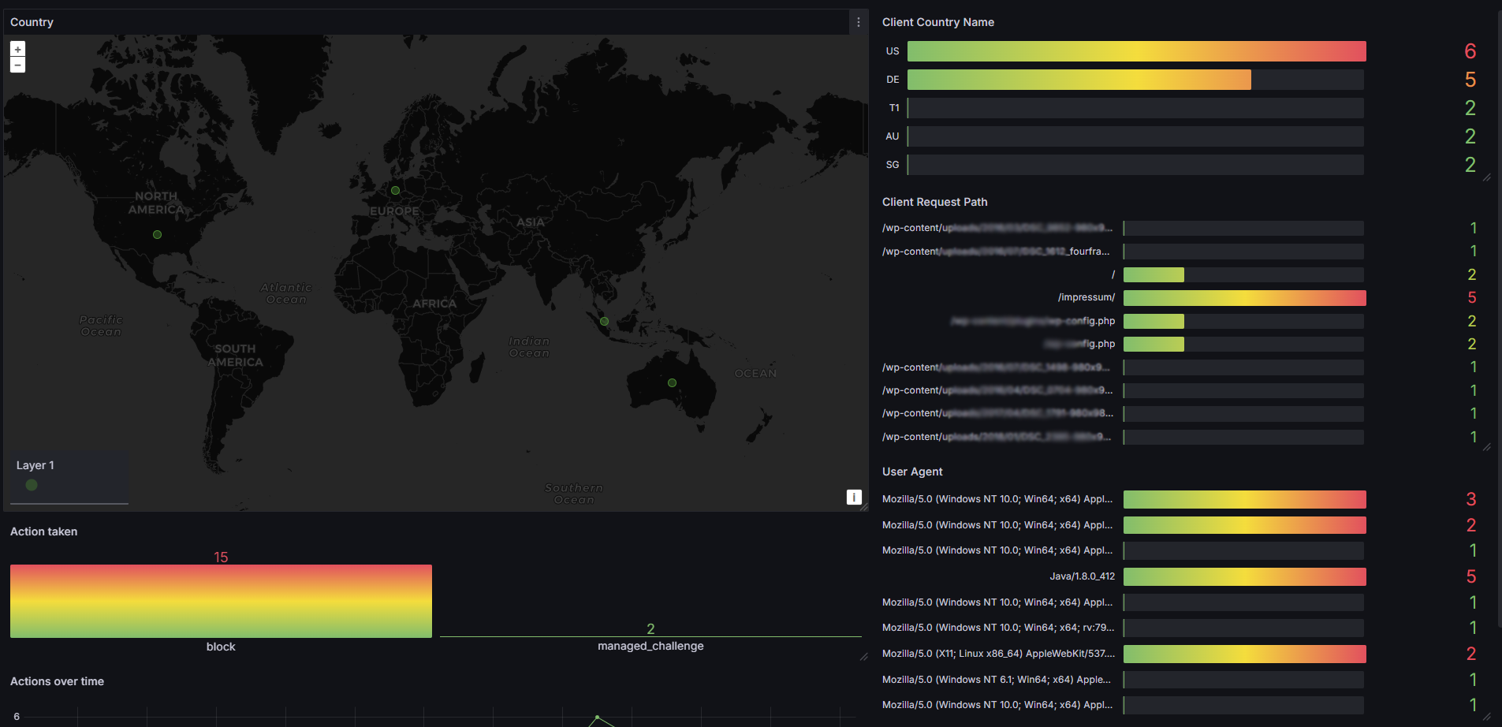Click the marker over the United States

coord(157,234)
